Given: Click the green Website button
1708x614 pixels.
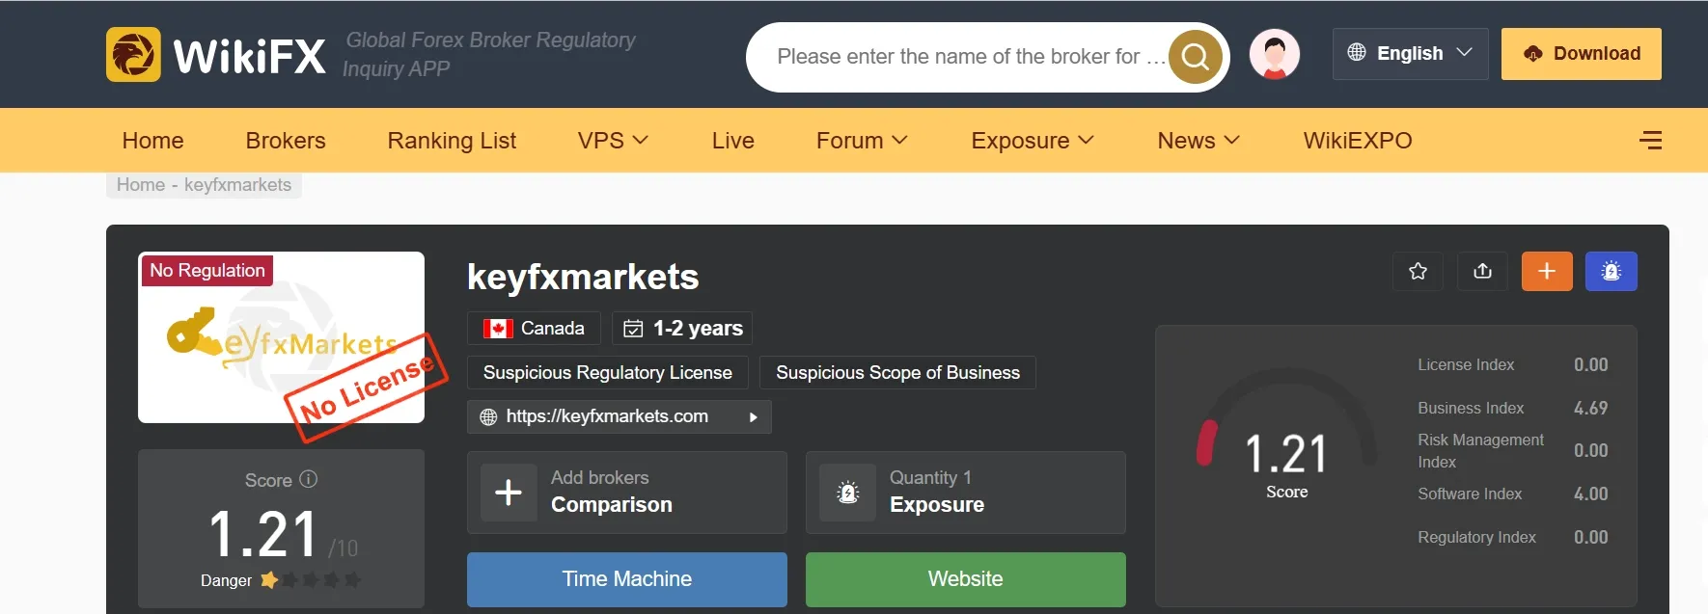Looking at the screenshot, I should point(966,579).
